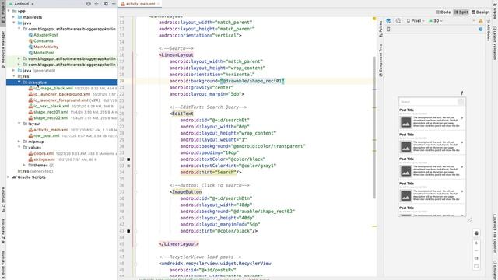Image resolution: width=498 pixels, height=280 pixels.
Task: Open MainActivity class in project tree
Action: 46,47
